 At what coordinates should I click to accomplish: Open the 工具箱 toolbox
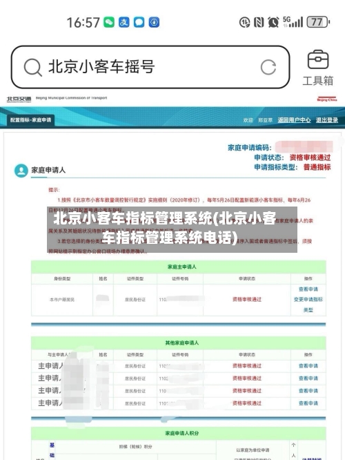click(317, 68)
